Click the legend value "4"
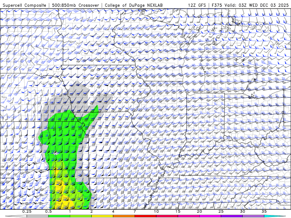This screenshot has height=218, width=291. pos(113,211)
